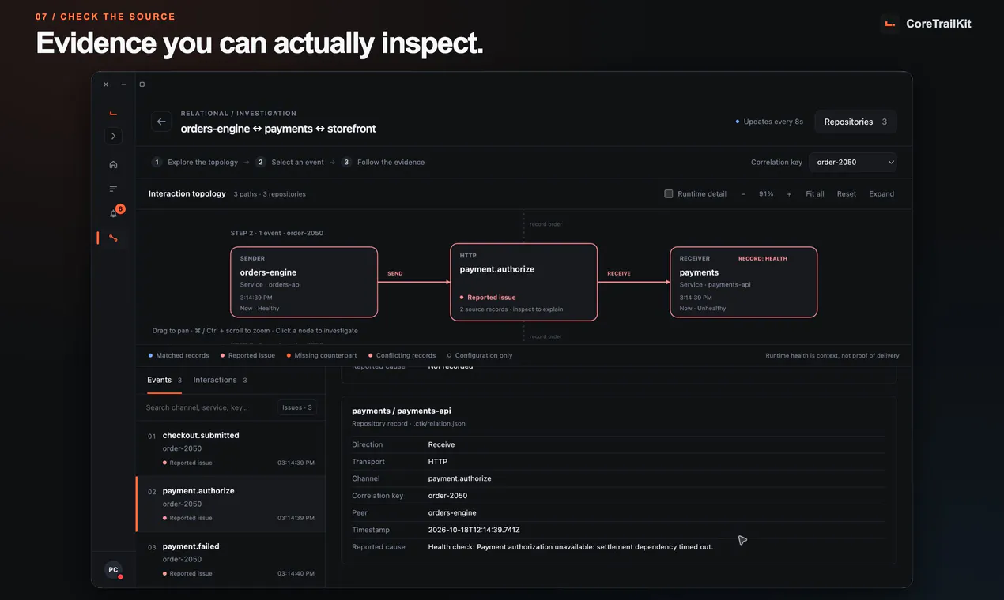The width and height of the screenshot is (1004, 600).
Task: Open the PC user avatar
Action: (x=113, y=569)
